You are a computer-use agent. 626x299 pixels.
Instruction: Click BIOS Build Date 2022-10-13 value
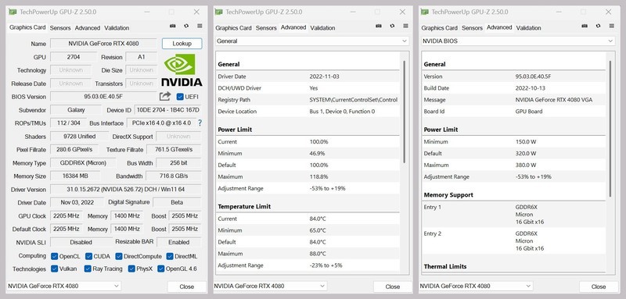coord(531,88)
